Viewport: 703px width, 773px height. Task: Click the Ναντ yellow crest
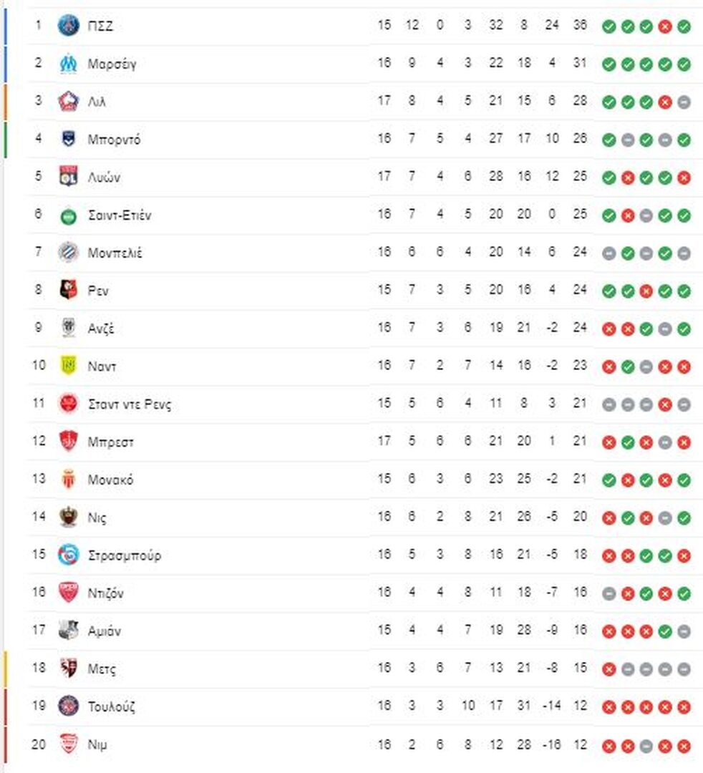click(x=69, y=365)
